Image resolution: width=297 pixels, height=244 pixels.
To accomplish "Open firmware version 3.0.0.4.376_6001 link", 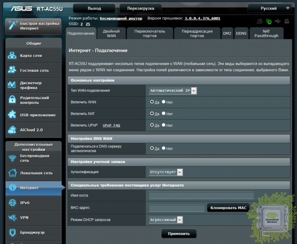I will (202, 18).
